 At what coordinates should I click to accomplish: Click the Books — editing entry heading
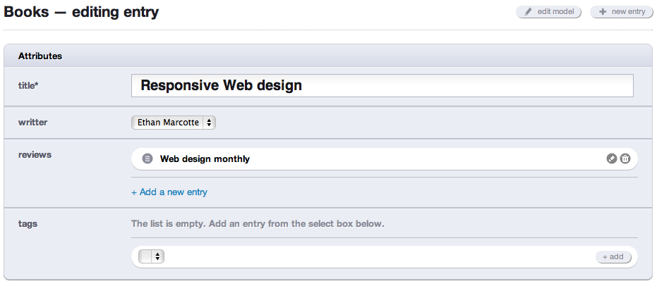click(x=82, y=12)
